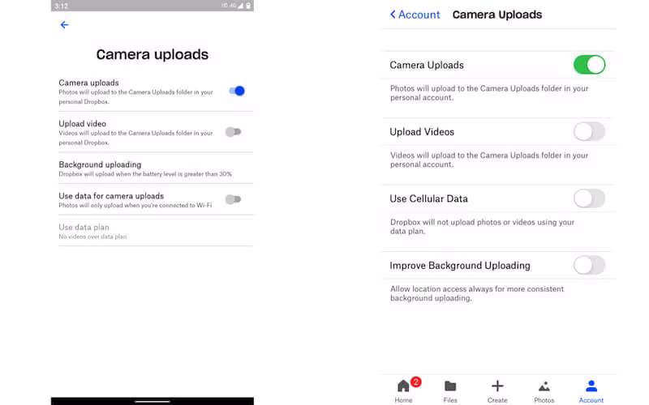This screenshot has height=405, width=649.
Task: Go back to Account on iOS screen
Action: [415, 15]
